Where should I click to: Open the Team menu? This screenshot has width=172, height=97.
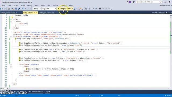tap(37, 5)
